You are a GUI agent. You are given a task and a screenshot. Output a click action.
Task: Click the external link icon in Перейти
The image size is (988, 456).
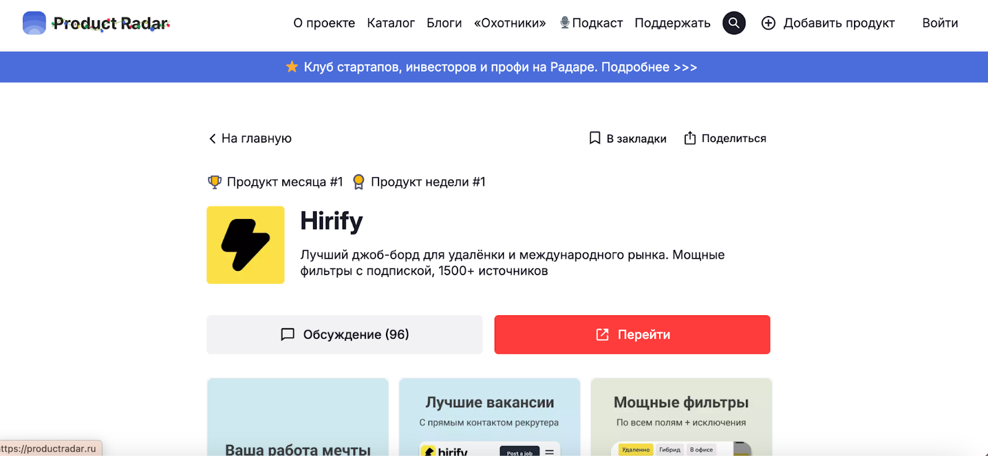[x=602, y=334]
